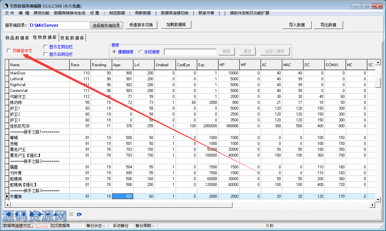The width and height of the screenshot is (386, 231).
Task: Select the 弓箭守卫 name cell
Action: [39, 97]
